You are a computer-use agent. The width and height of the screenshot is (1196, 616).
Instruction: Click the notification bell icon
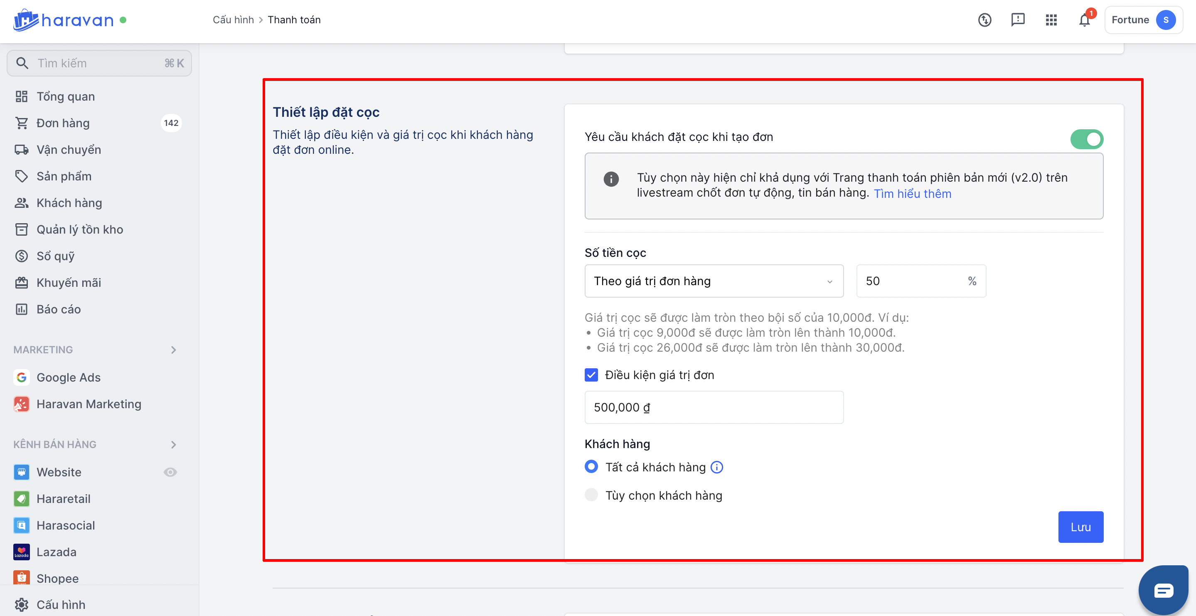click(1084, 20)
